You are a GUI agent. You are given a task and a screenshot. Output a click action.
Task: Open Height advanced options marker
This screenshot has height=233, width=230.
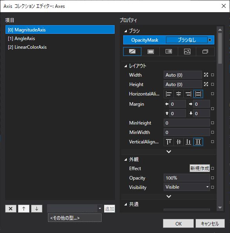pyautogui.click(x=212, y=84)
